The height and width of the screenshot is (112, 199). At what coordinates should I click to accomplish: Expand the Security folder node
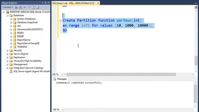click(x=7, y=50)
